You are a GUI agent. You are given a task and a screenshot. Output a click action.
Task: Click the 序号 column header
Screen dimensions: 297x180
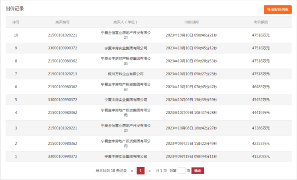16,22
